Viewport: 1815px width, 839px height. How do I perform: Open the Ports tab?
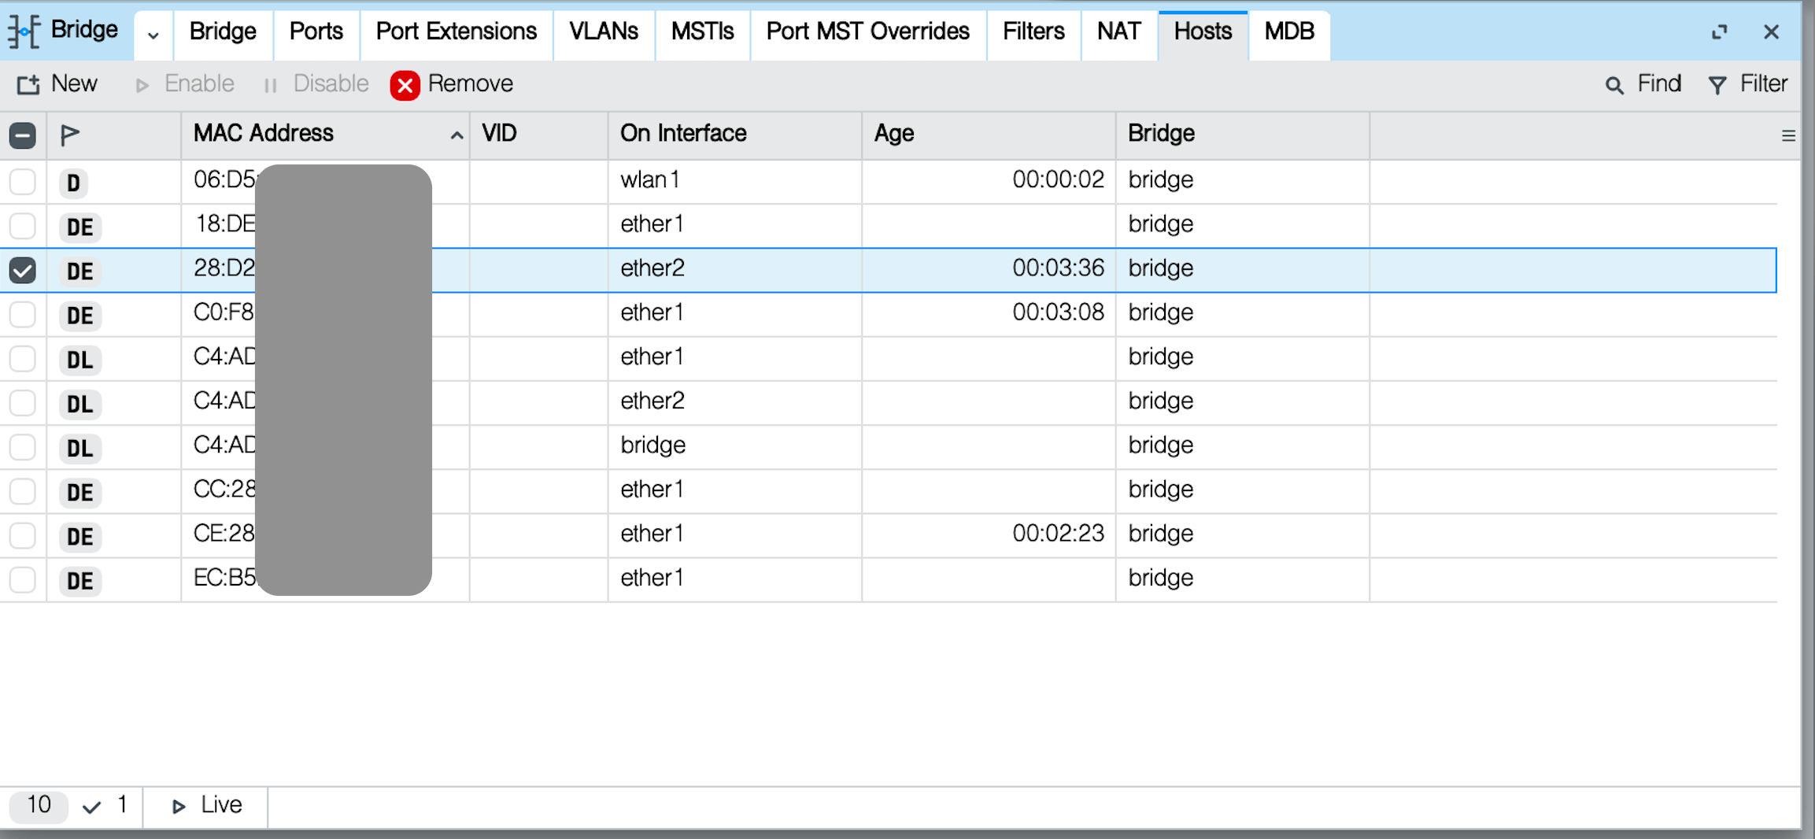[316, 31]
